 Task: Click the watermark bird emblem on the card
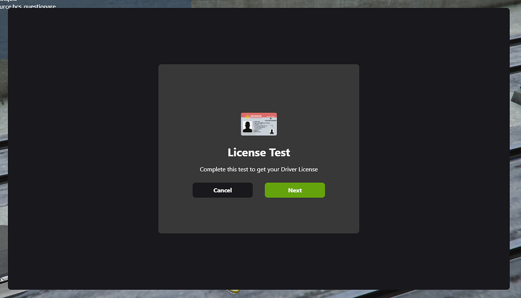point(272,126)
